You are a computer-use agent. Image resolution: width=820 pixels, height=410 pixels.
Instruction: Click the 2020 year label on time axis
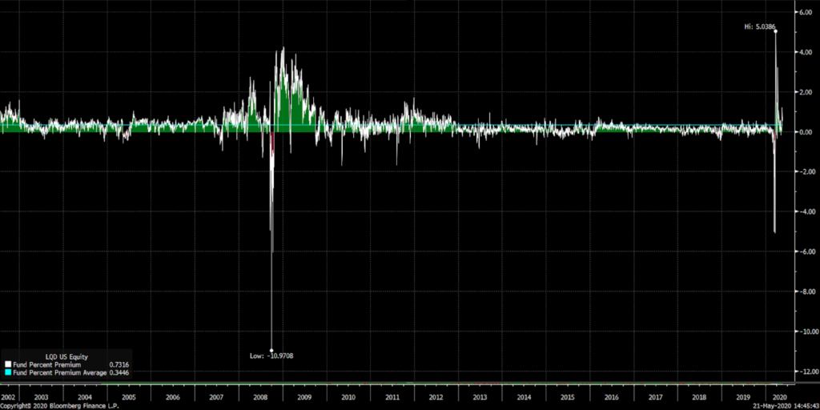(779, 397)
